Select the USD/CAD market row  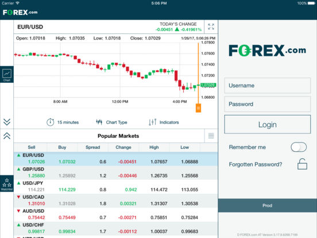pos(115,201)
